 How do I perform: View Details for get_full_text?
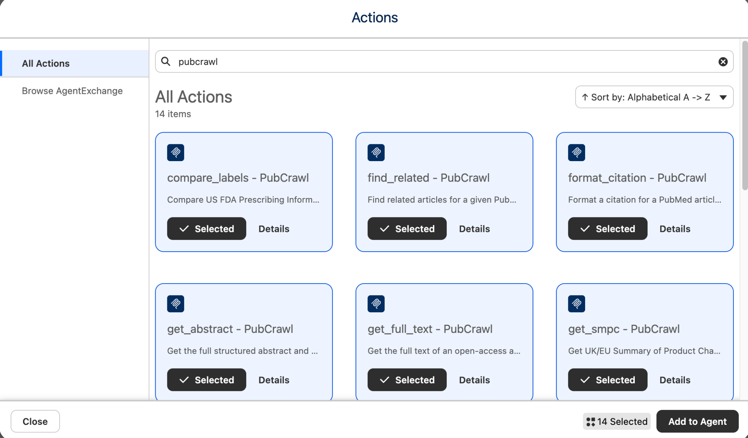pyautogui.click(x=474, y=380)
